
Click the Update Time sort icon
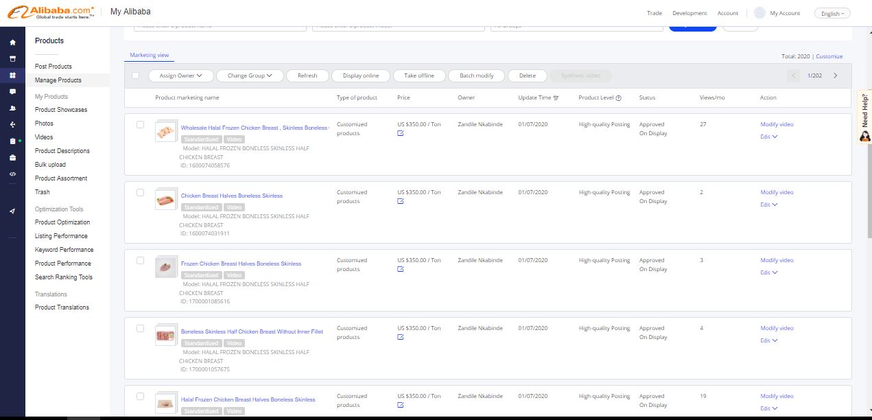click(556, 98)
